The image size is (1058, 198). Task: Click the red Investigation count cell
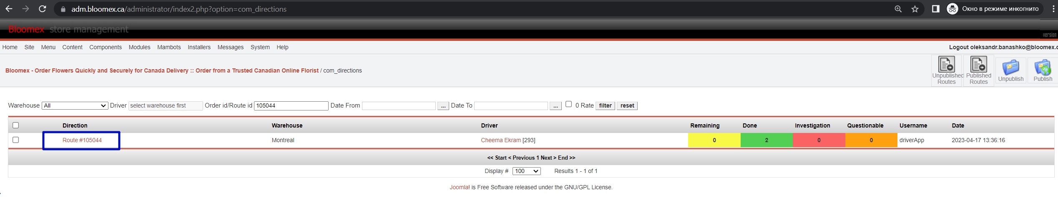tap(819, 140)
